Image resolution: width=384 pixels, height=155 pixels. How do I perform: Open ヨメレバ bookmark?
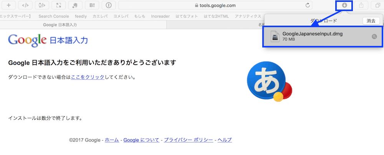tap(121, 16)
